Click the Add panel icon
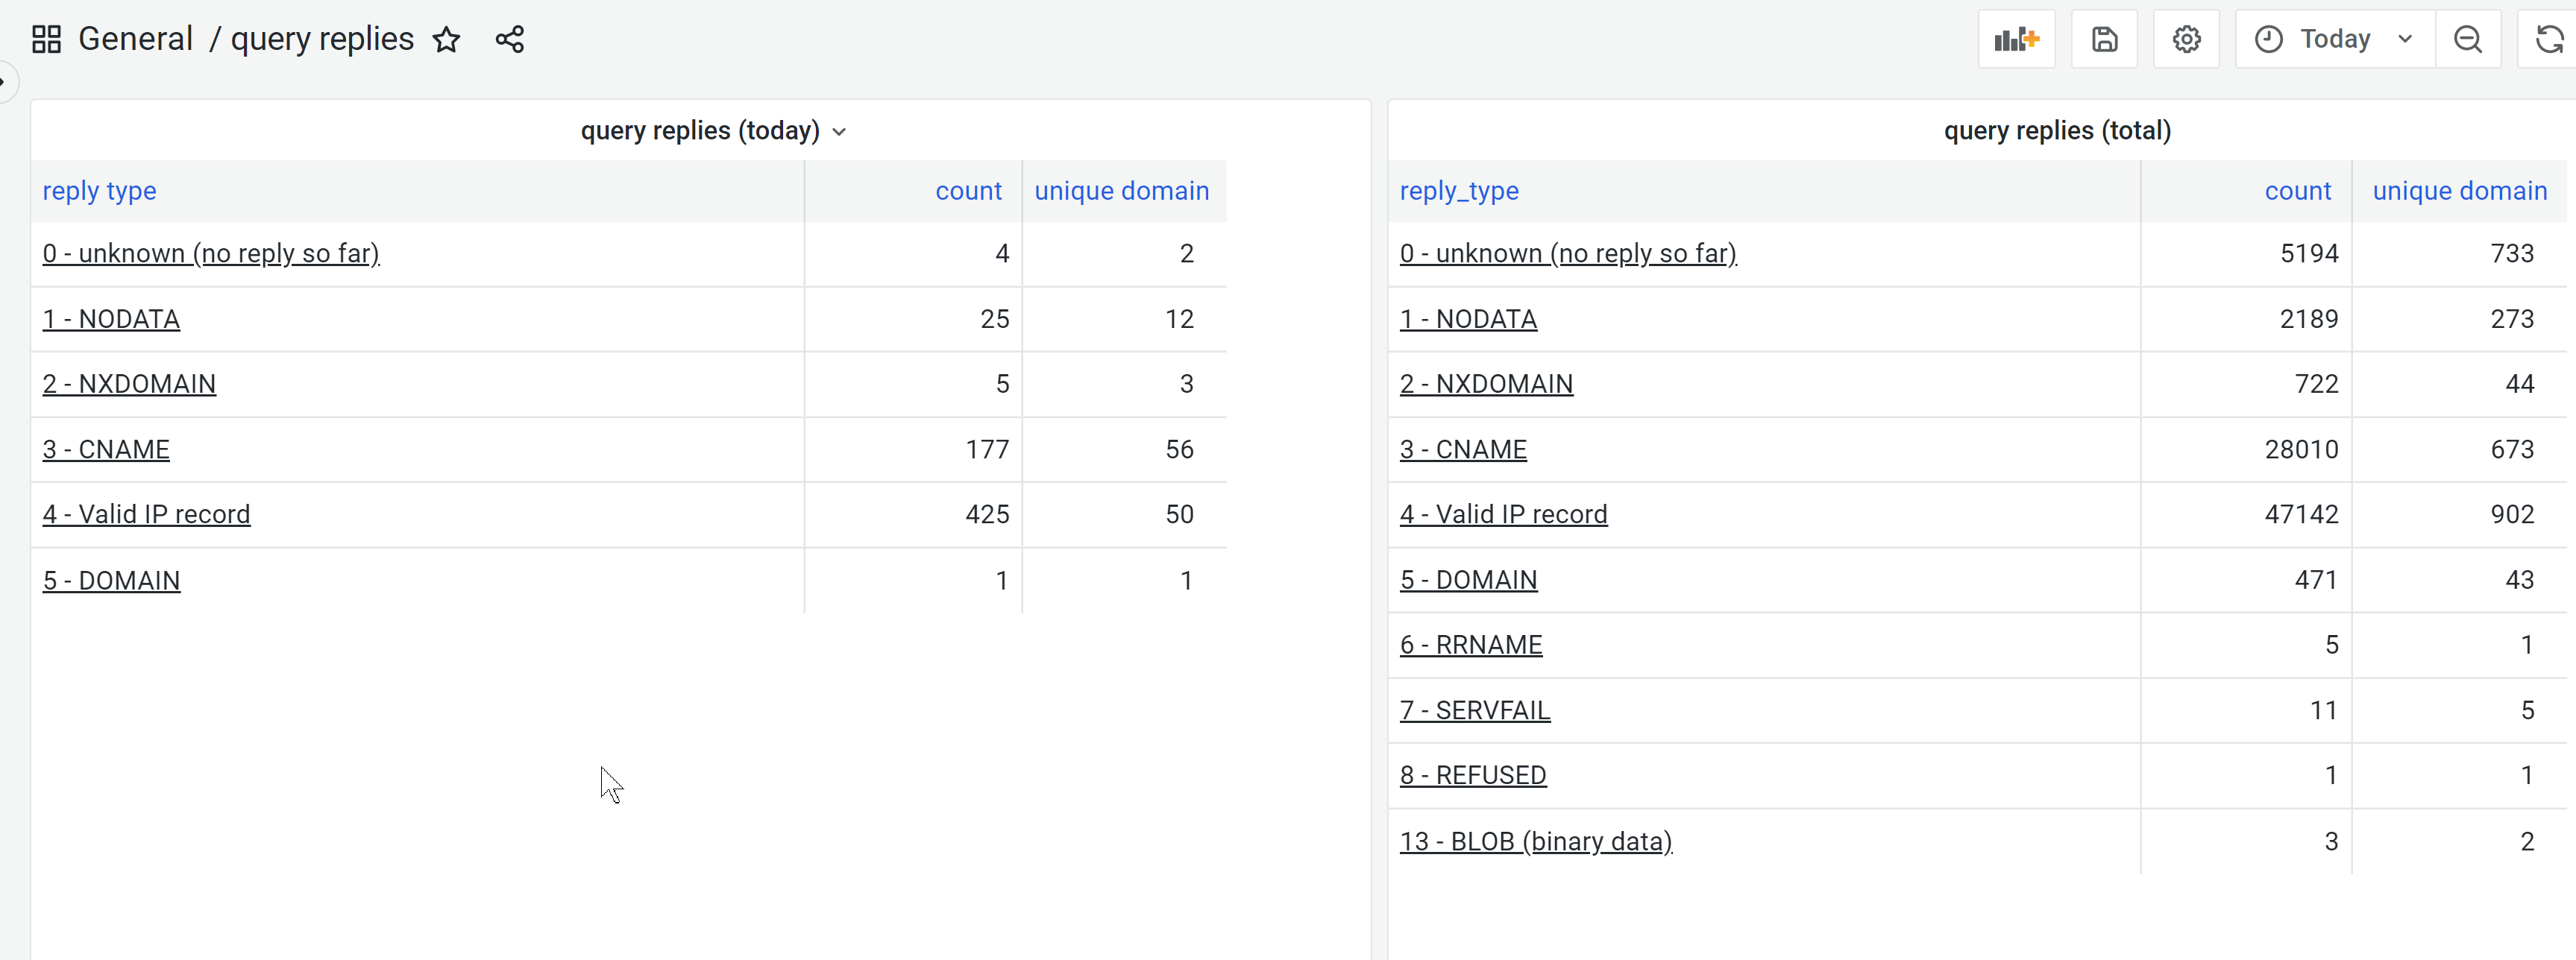This screenshot has width=2576, height=960. pos(2016,40)
